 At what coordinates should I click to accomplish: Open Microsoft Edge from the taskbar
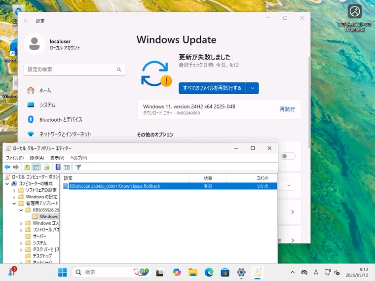point(209,272)
